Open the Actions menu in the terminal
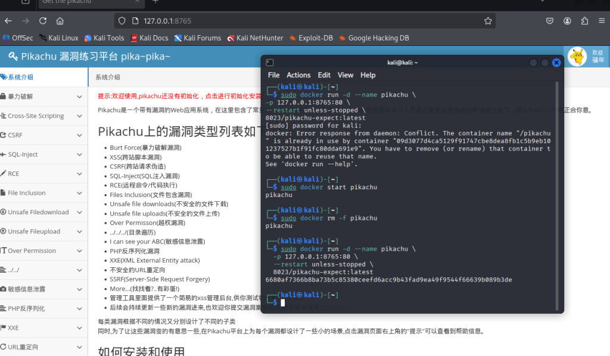This screenshot has height=356, width=610. 298,75
